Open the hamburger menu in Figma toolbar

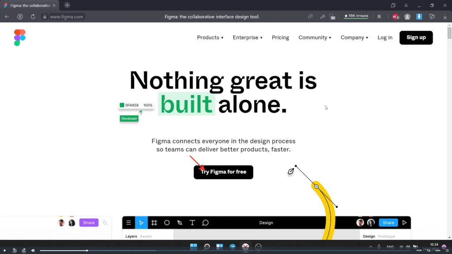tap(128, 223)
